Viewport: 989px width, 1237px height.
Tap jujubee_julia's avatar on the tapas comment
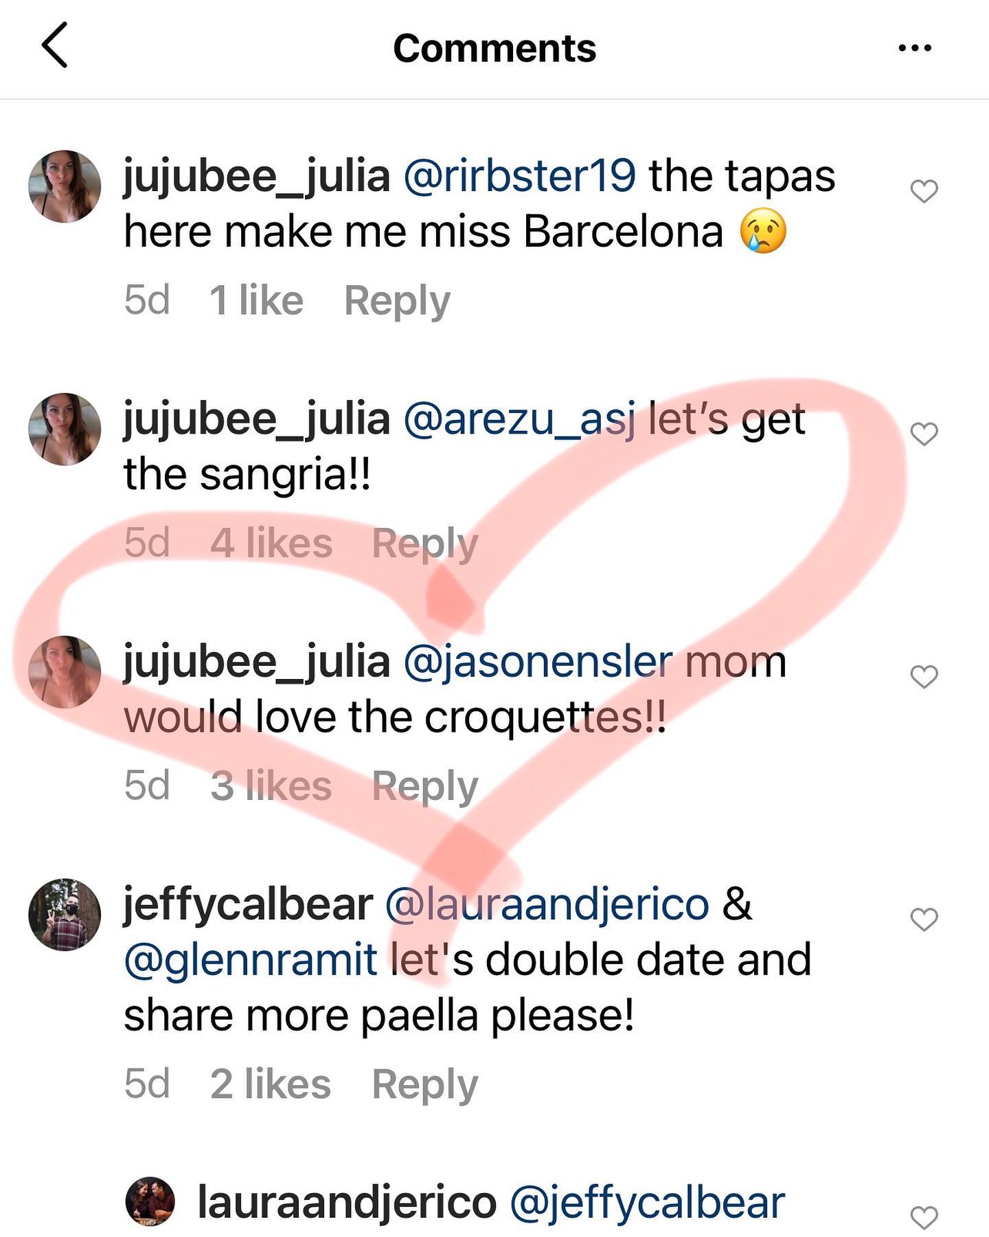65,186
